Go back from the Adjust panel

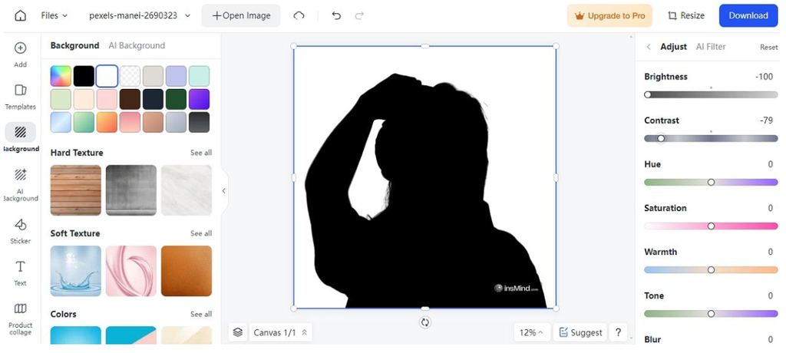point(649,47)
